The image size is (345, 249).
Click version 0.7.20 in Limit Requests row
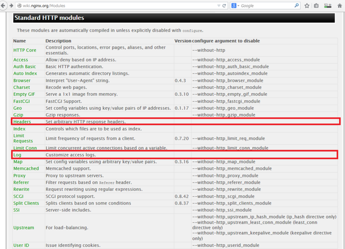coord(182,139)
